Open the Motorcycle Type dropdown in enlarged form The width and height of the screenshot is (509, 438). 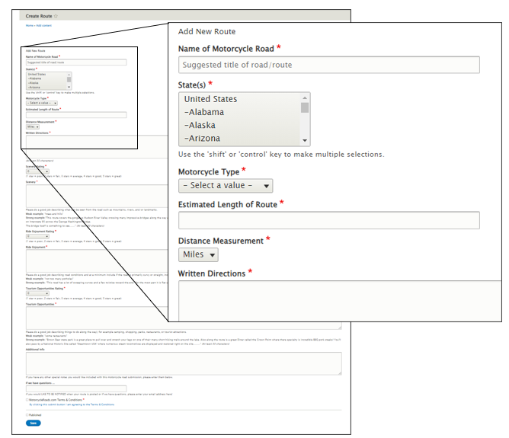[x=226, y=186]
